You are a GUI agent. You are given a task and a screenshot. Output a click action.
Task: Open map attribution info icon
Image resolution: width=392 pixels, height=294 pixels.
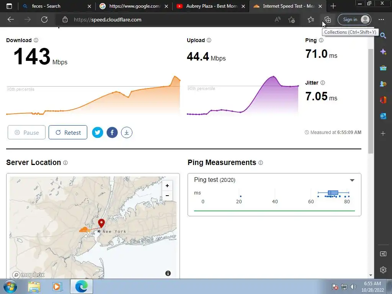point(168,273)
